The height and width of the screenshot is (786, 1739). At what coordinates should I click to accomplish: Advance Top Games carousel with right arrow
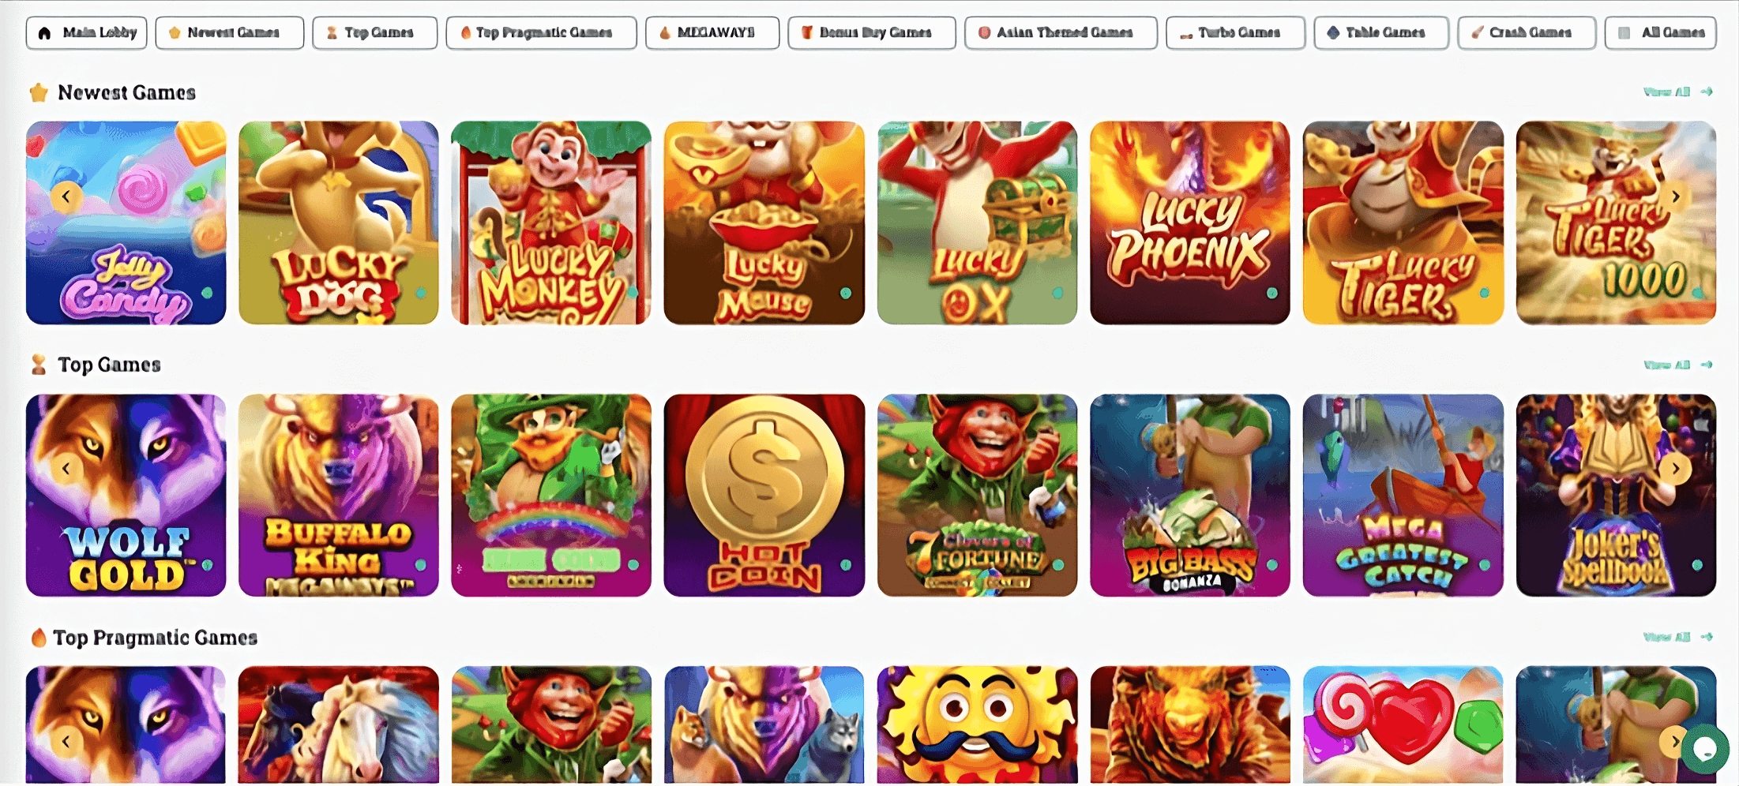click(1676, 469)
